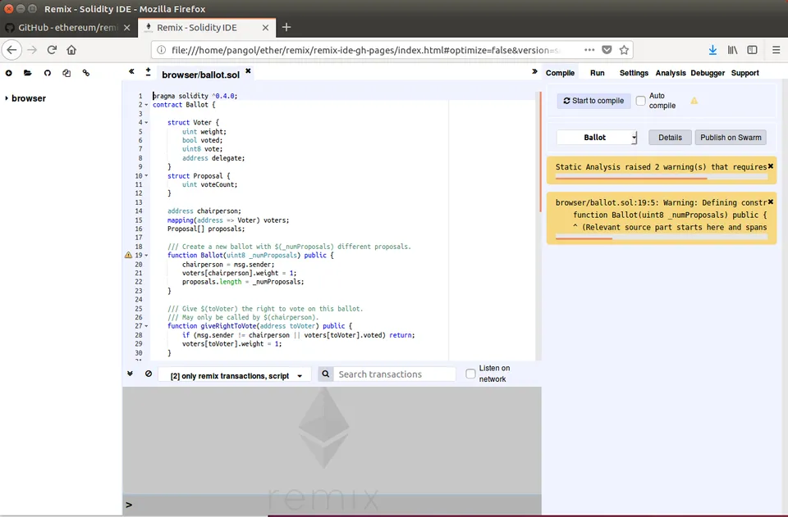Open a new Firefox tab
788x517 pixels.
click(x=286, y=27)
